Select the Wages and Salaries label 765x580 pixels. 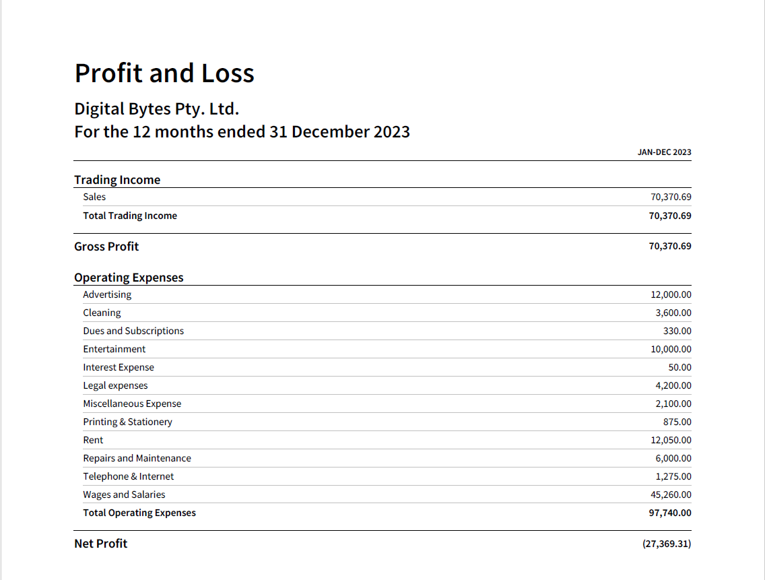pyautogui.click(x=124, y=494)
